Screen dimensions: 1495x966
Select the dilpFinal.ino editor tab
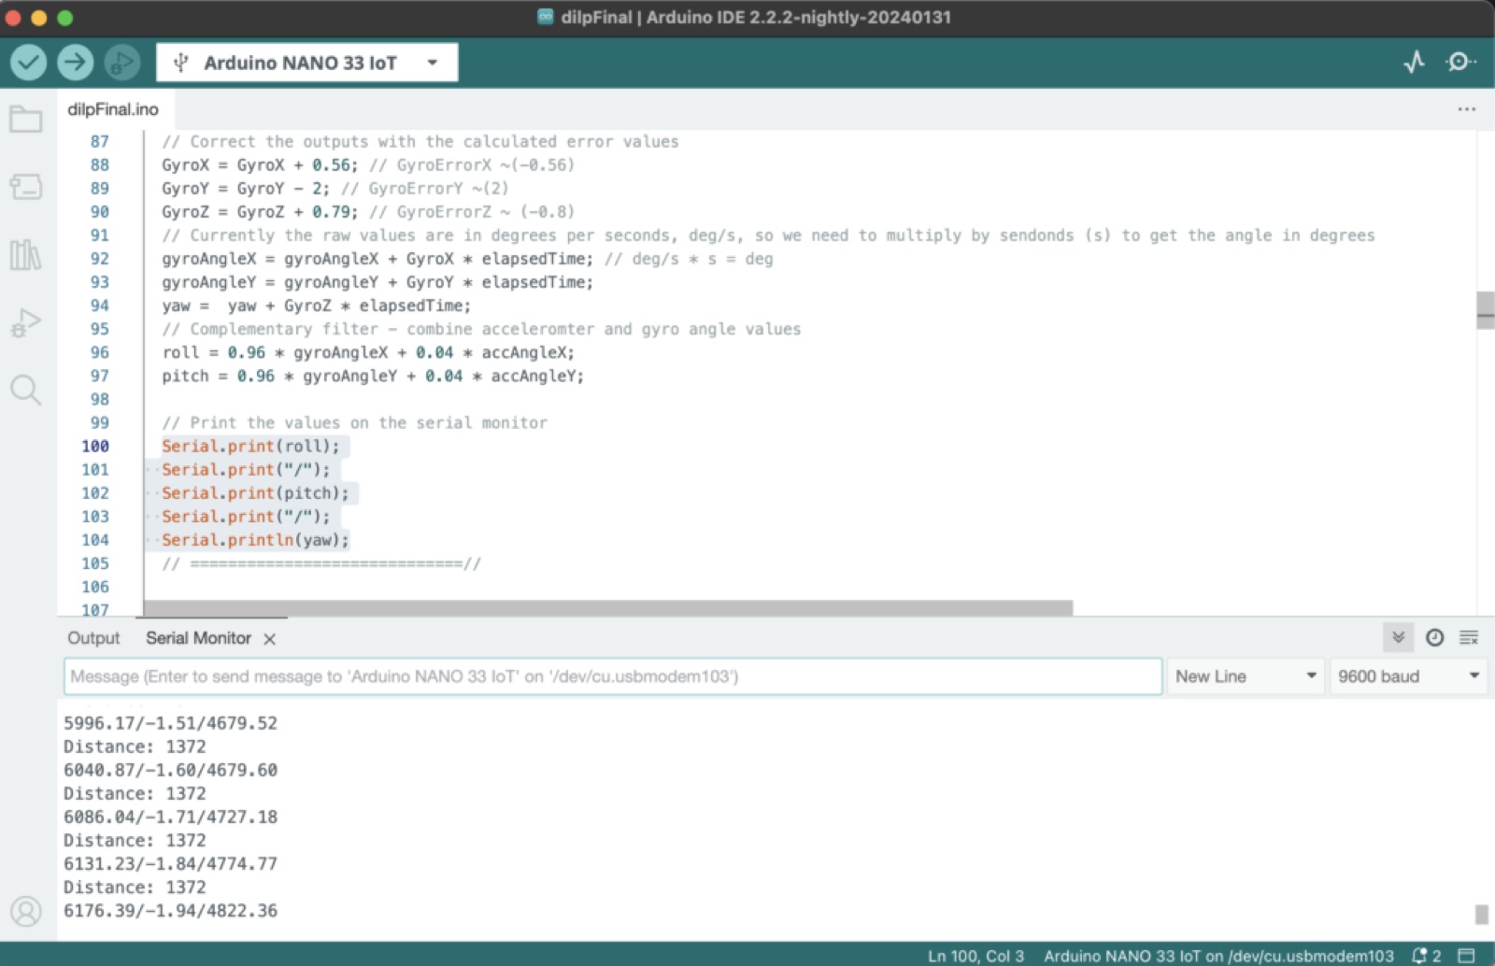pyautogui.click(x=113, y=109)
